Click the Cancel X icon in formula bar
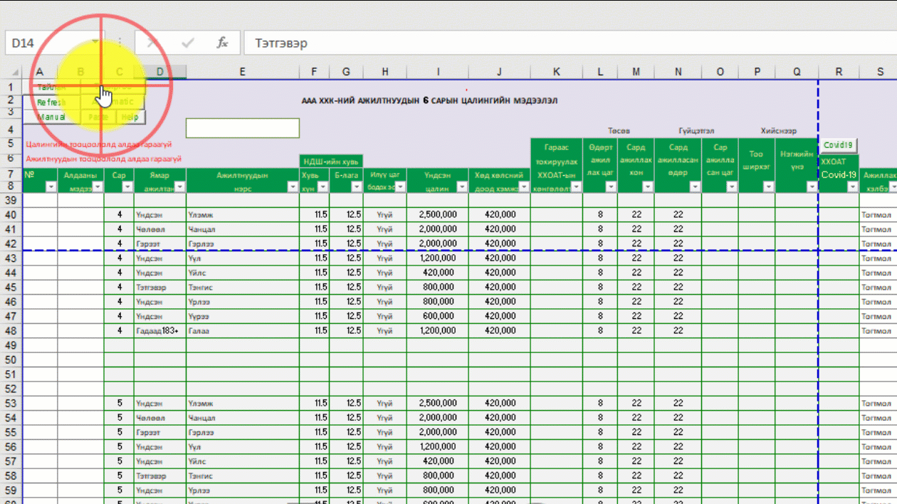The image size is (897, 504). 151,43
